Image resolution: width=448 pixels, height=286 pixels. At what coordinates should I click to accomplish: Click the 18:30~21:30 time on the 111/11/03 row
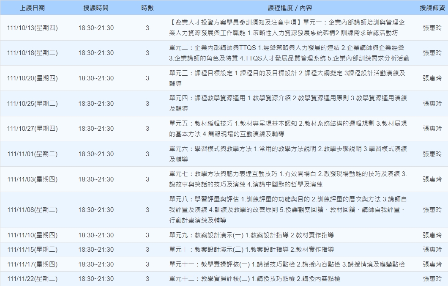(x=96, y=179)
